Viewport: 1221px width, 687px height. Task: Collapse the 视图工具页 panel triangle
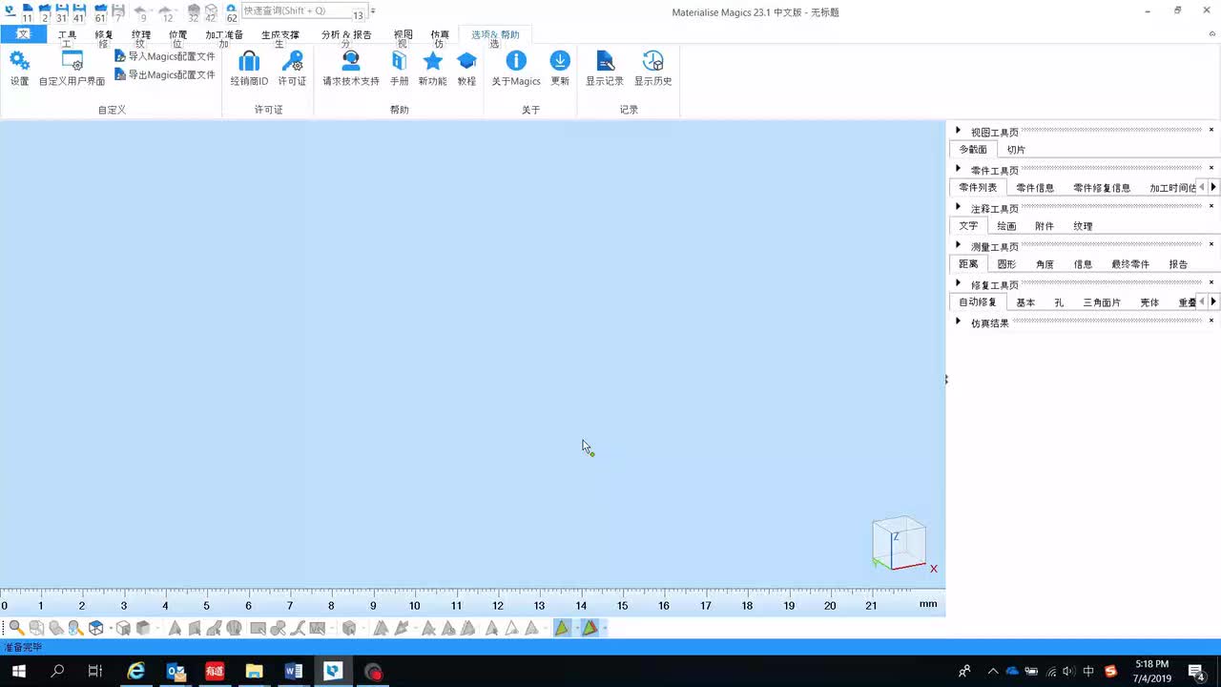point(958,131)
